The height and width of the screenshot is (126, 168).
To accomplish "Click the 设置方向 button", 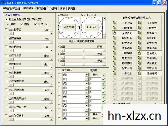I will pyautogui.click(x=69, y=27).
